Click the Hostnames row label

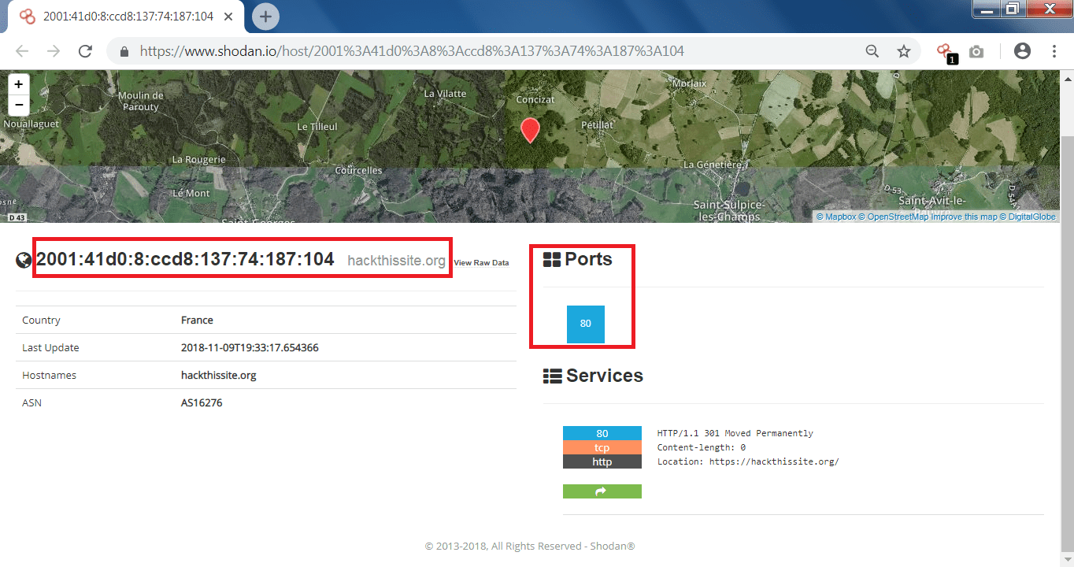[50, 376]
